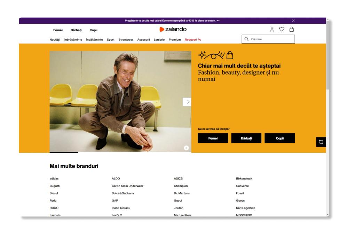Open the Dr. Martens brand link

pos(182,193)
